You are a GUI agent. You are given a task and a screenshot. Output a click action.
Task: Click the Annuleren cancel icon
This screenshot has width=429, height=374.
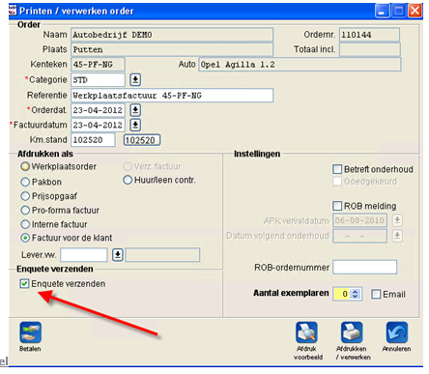[x=397, y=332]
